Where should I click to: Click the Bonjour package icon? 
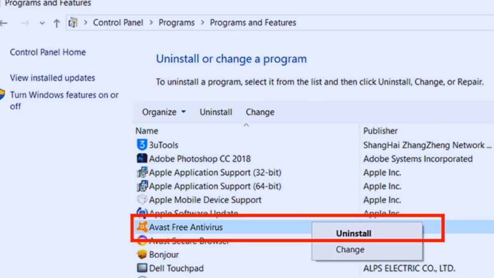click(142, 255)
